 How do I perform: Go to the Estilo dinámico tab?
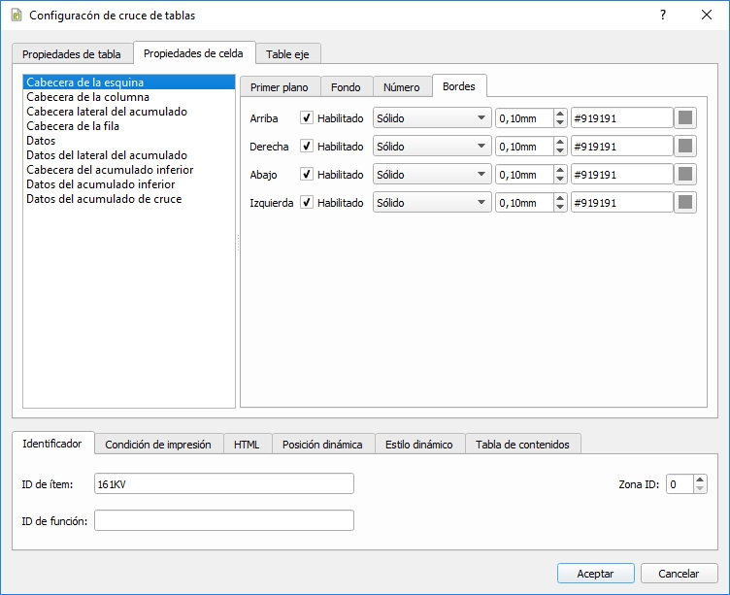click(x=418, y=445)
